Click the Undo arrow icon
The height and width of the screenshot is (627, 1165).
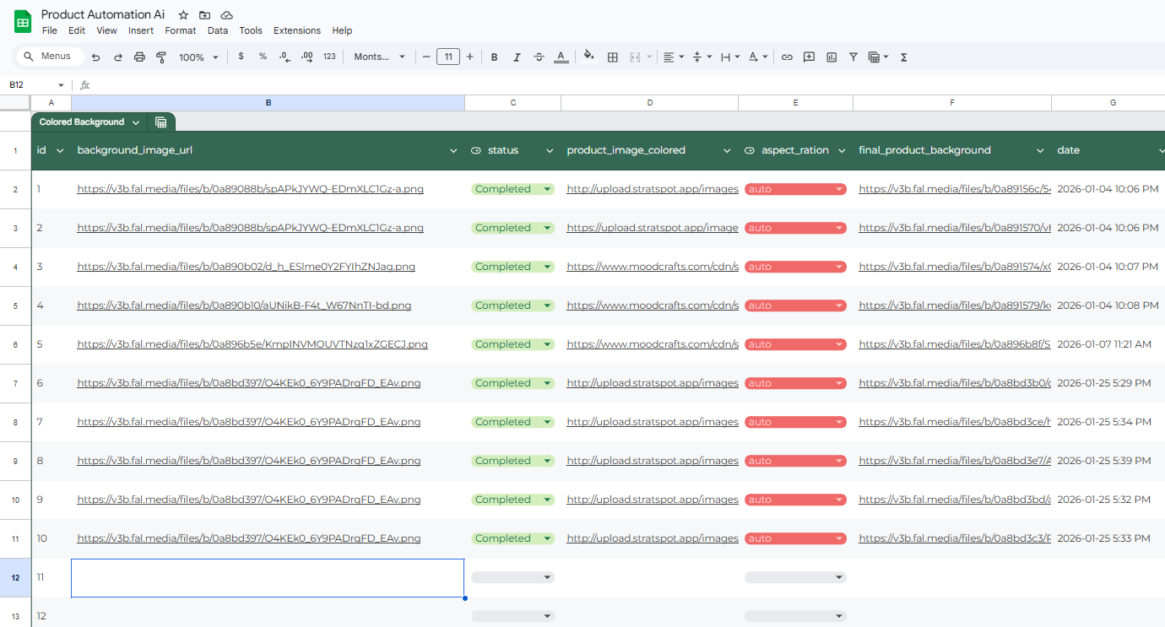[x=96, y=57]
